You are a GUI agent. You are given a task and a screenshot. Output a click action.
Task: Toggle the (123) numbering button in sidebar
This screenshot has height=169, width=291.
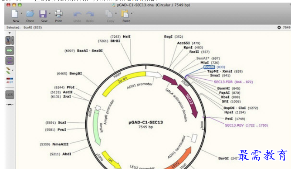pyautogui.click(x=10, y=95)
